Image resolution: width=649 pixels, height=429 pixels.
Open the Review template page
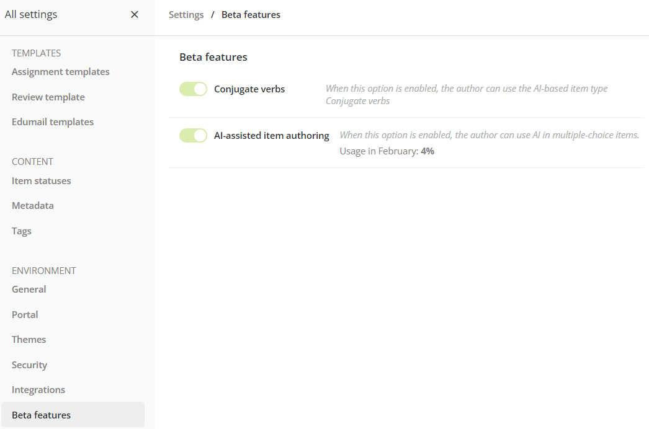tap(48, 97)
